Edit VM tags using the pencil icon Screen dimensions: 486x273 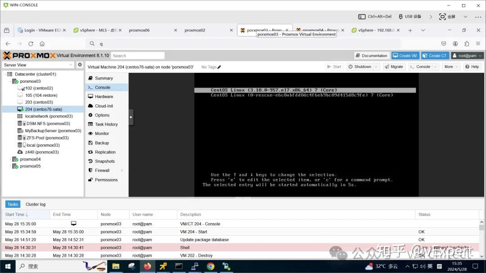pos(220,67)
